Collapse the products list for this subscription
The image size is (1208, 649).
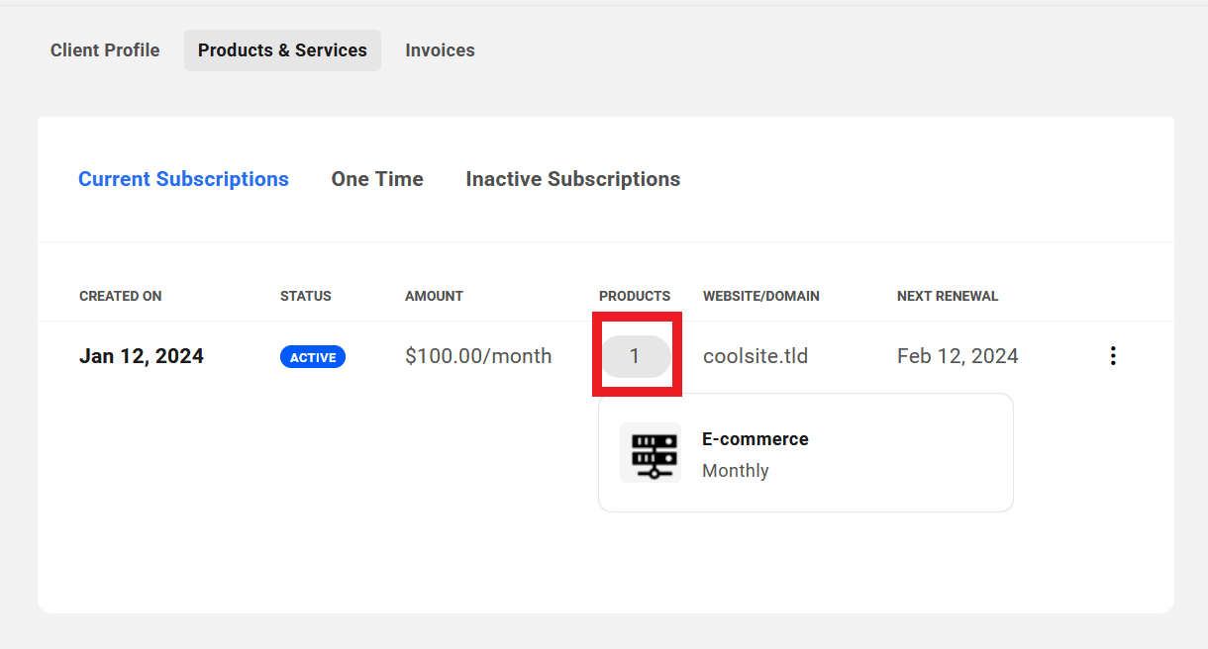636,356
